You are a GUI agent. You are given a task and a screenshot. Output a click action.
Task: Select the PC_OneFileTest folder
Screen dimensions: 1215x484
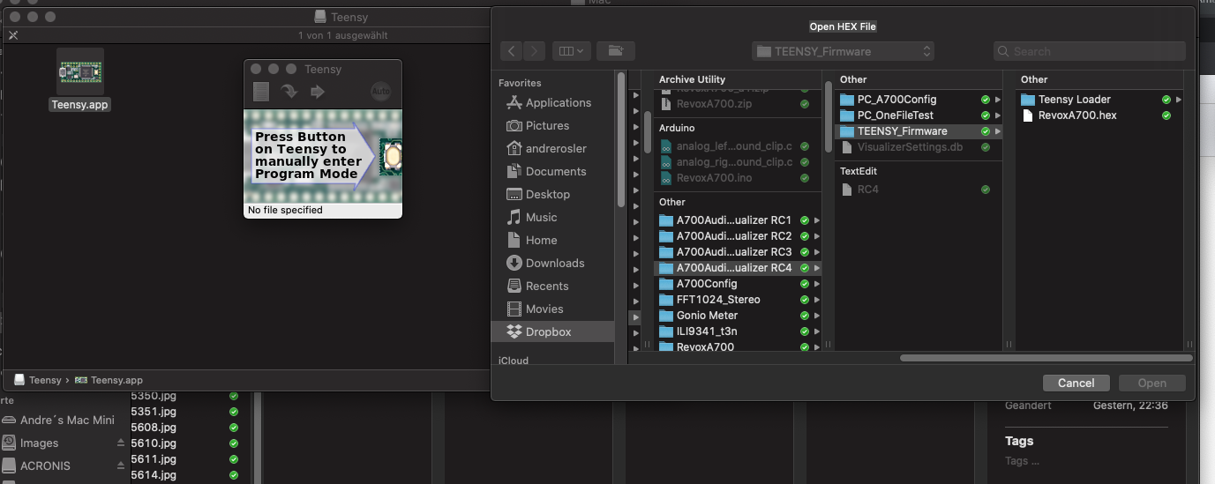[918, 115]
